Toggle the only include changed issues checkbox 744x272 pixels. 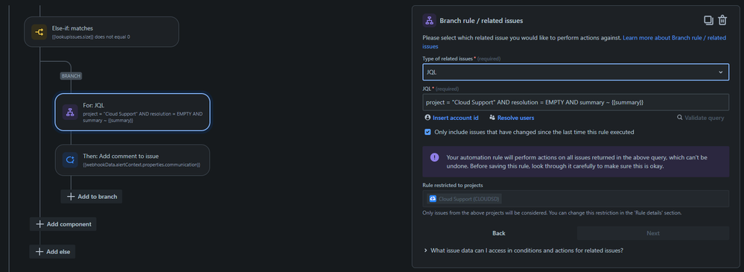427,132
